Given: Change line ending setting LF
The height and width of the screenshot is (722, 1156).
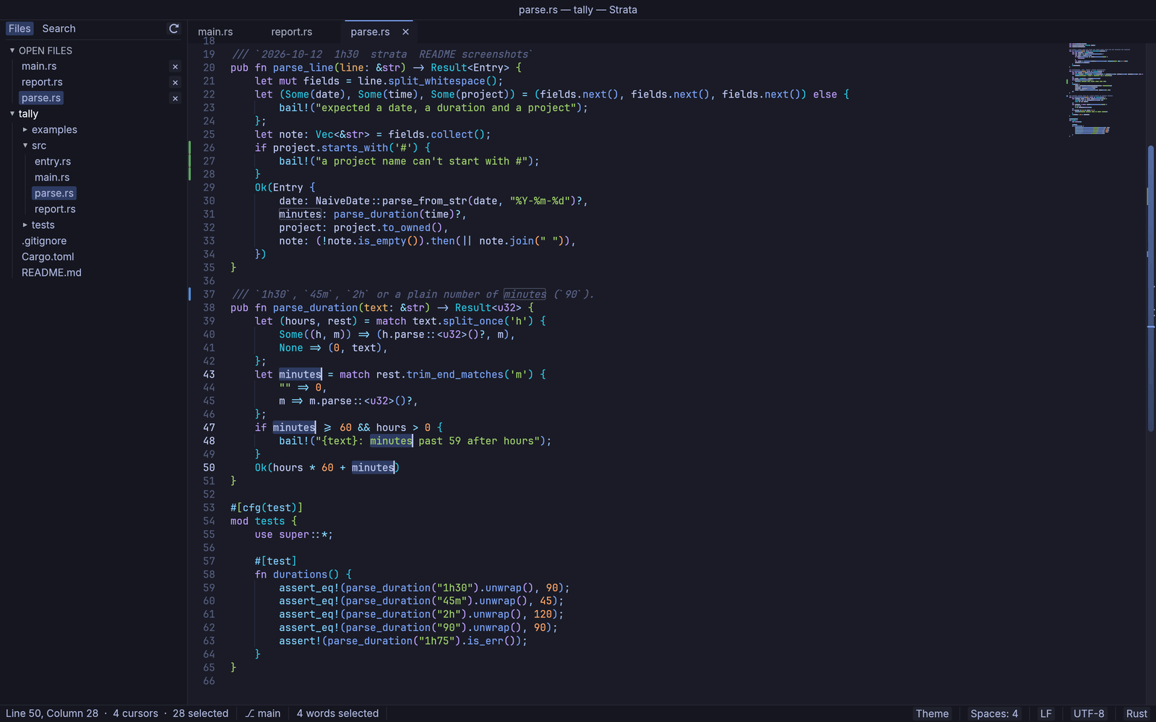Looking at the screenshot, I should point(1045,713).
